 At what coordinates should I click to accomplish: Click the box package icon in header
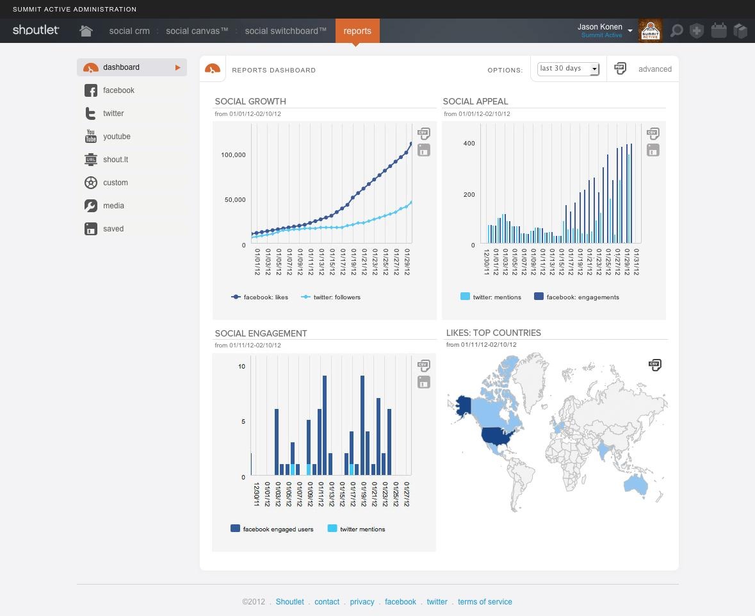740,31
